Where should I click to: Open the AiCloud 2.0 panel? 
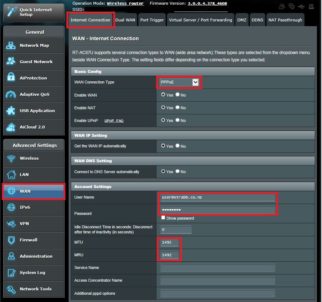(x=33, y=127)
